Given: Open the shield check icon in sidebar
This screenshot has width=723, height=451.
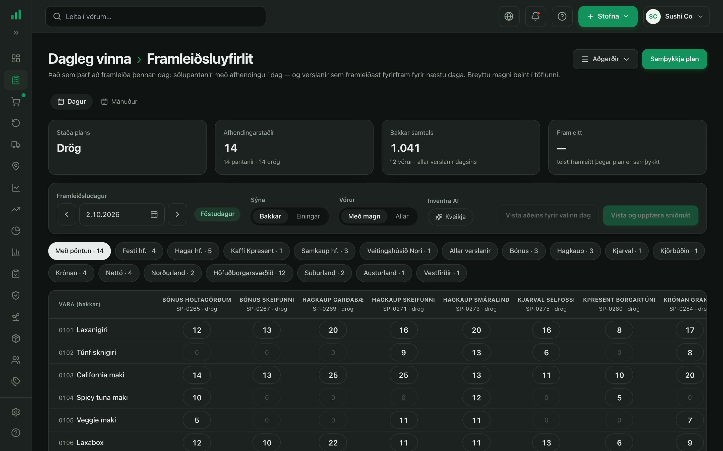Looking at the screenshot, I should (16, 295).
